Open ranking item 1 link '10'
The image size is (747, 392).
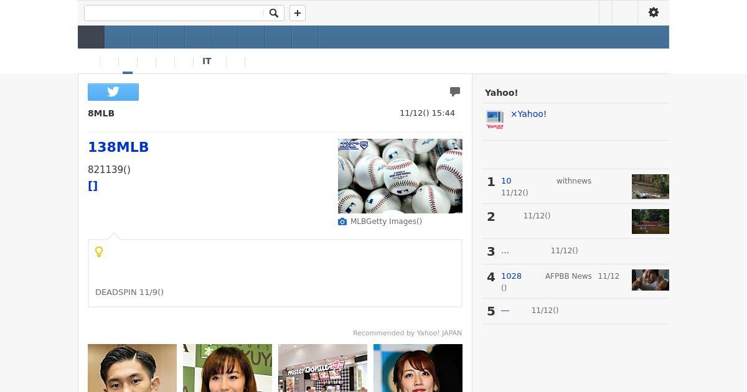[x=506, y=181]
